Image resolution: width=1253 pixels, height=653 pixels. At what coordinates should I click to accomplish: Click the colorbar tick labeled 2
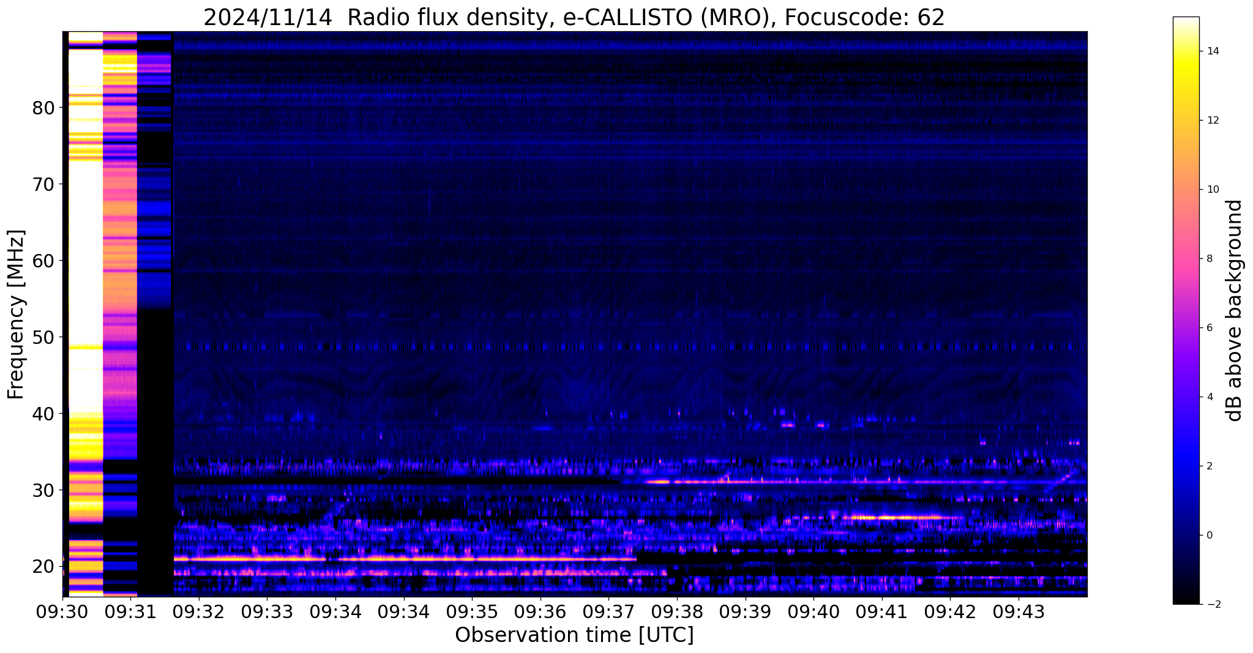(x=1210, y=466)
